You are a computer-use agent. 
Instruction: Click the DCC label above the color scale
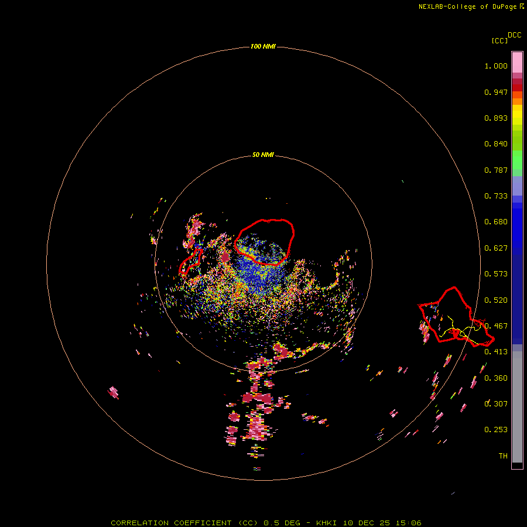click(x=514, y=35)
